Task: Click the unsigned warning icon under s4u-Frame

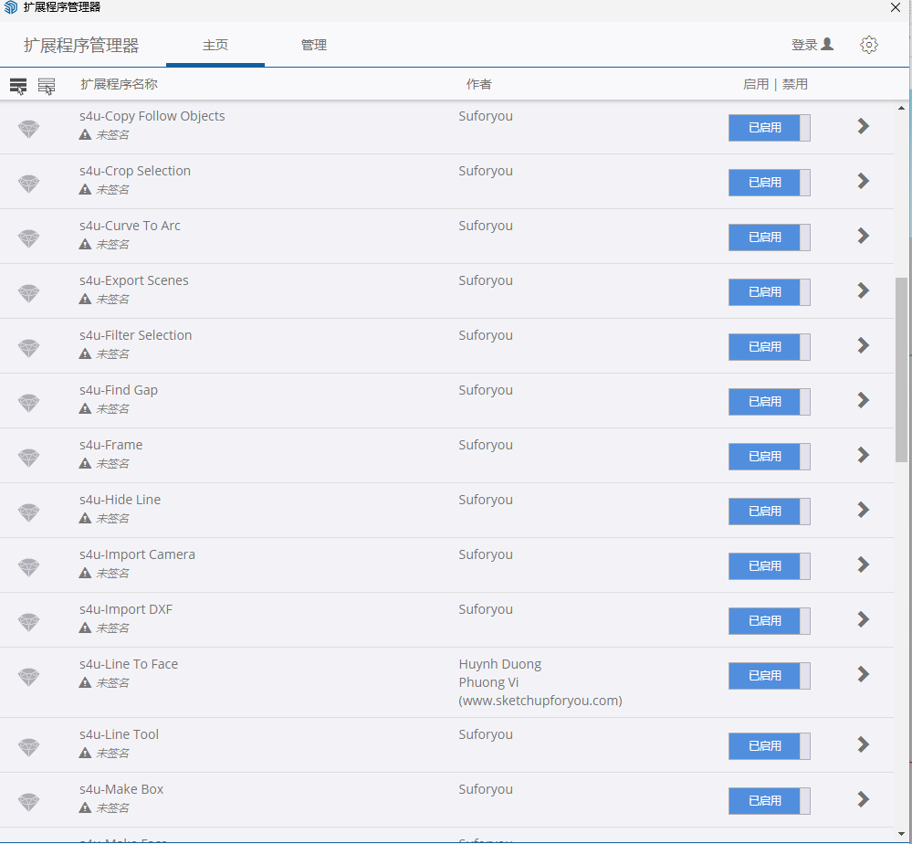Action: pyautogui.click(x=85, y=463)
